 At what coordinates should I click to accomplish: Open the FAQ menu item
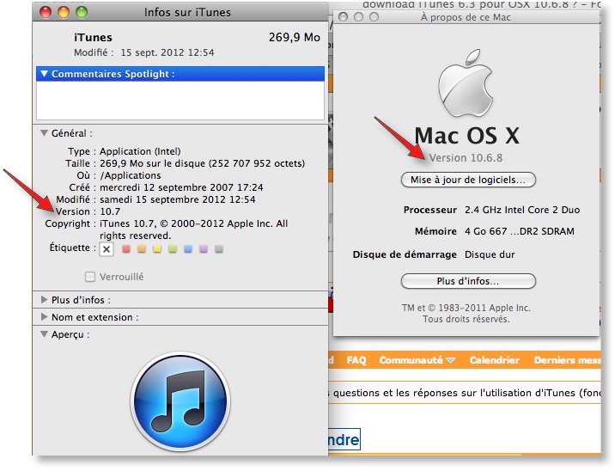pyautogui.click(x=356, y=361)
